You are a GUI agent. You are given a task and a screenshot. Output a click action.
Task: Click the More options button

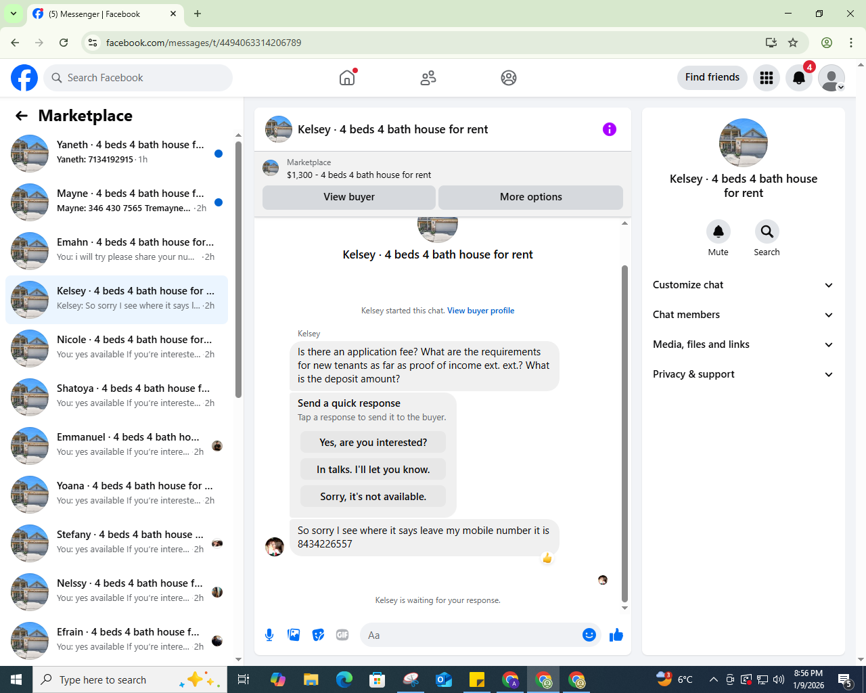click(x=531, y=197)
